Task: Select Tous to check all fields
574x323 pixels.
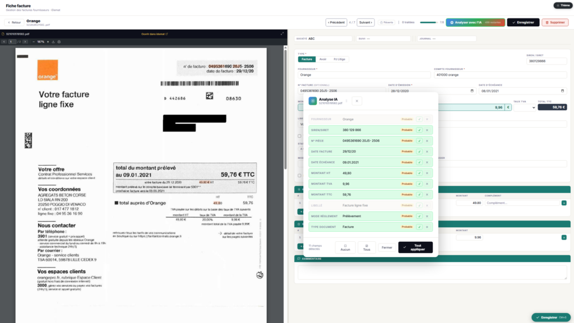Action: pyautogui.click(x=367, y=247)
